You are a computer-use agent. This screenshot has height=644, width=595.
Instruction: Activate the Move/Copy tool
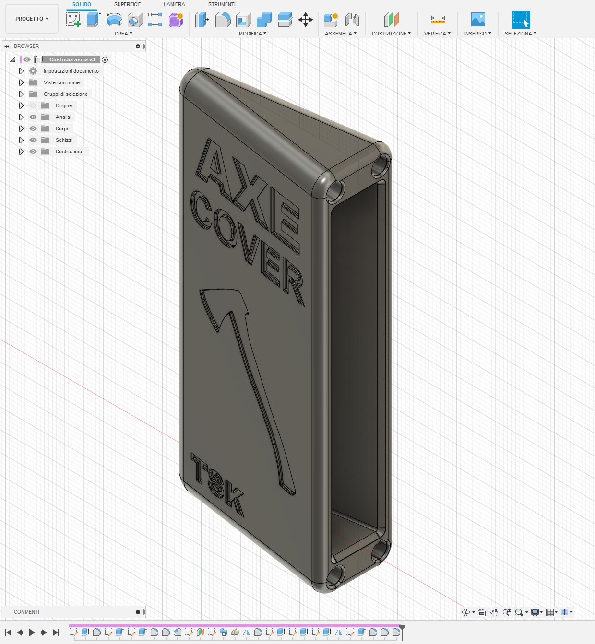306,20
